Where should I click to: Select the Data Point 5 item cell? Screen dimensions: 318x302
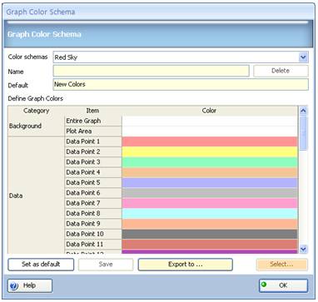coord(93,182)
